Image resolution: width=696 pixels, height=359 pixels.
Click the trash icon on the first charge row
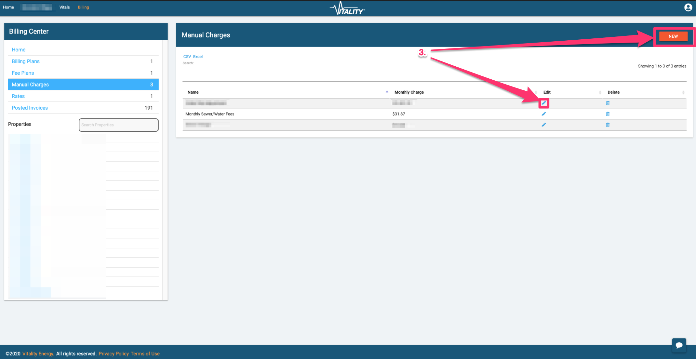pyautogui.click(x=608, y=103)
